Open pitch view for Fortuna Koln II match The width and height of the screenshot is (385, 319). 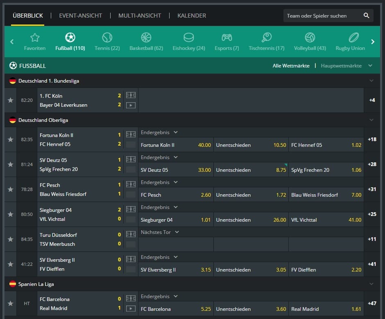tap(131, 135)
